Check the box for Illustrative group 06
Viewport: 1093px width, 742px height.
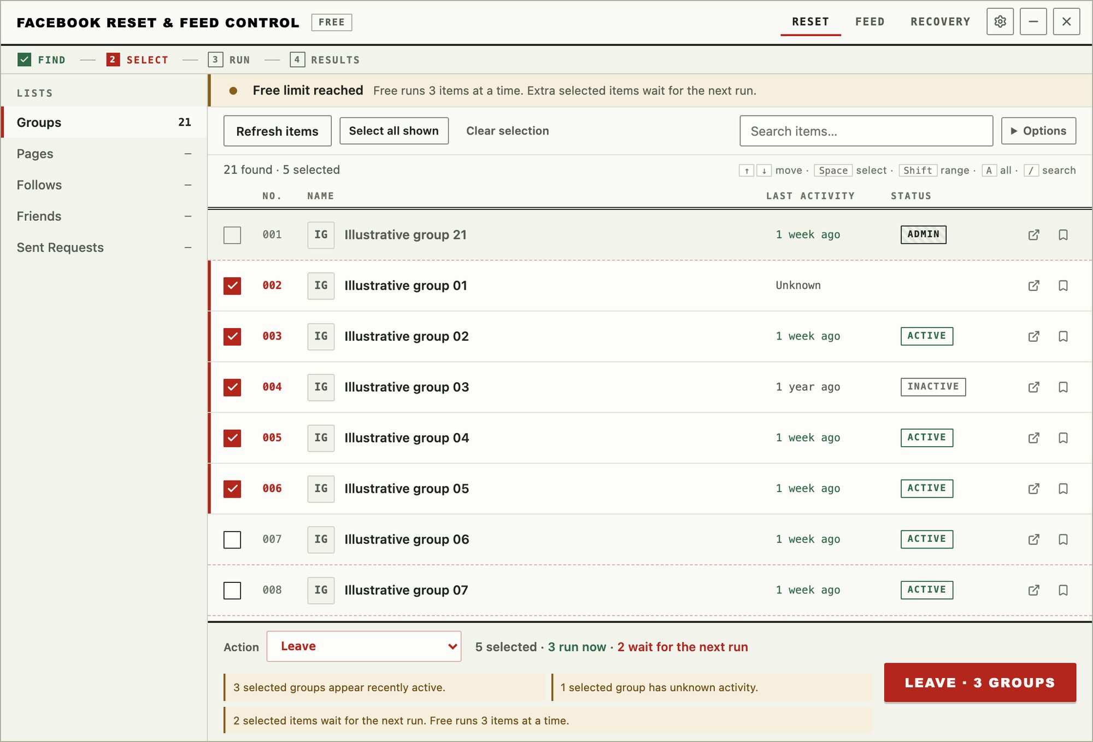232,540
